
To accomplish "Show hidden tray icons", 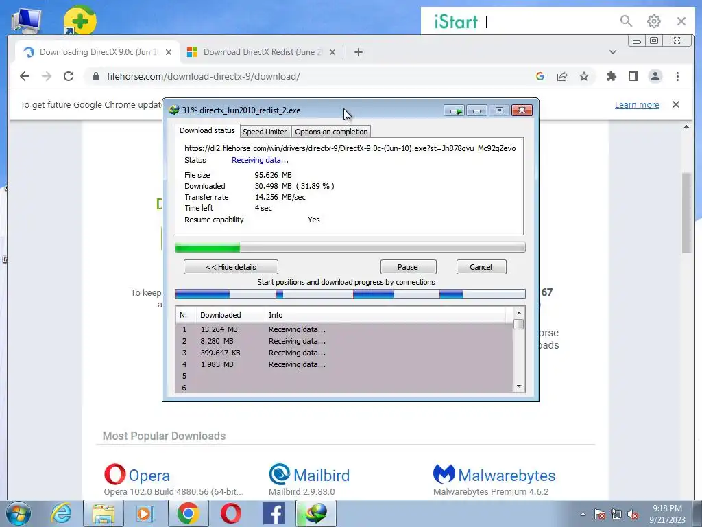I will point(583,514).
